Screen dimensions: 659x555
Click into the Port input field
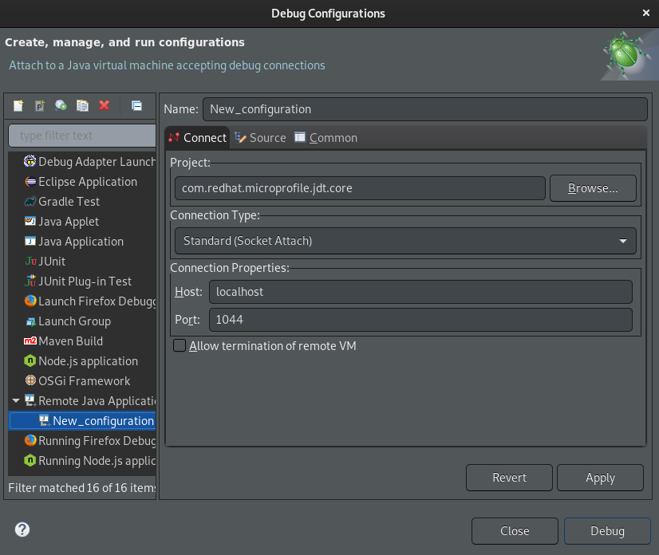click(420, 320)
